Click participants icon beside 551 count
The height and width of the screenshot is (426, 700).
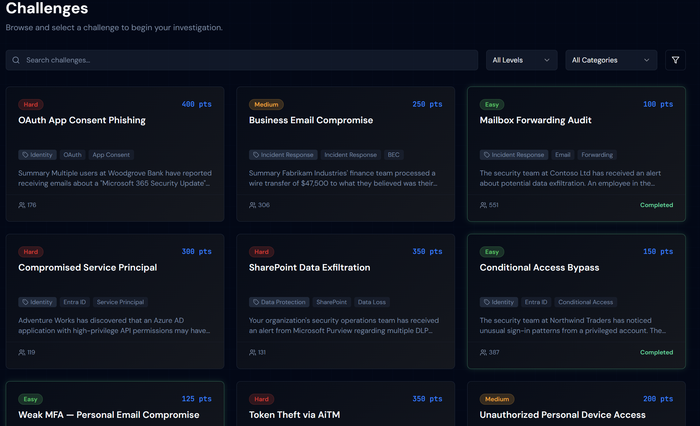(x=483, y=205)
